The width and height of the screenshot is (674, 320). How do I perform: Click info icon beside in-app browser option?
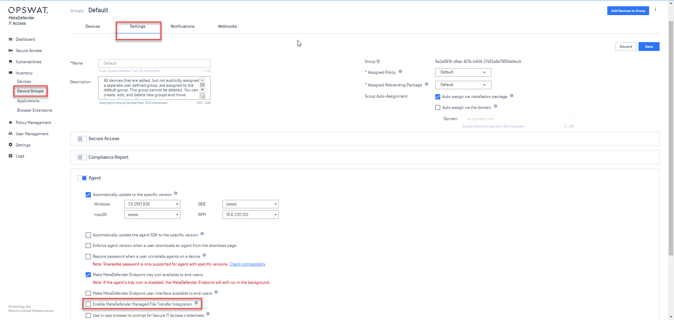click(208, 314)
